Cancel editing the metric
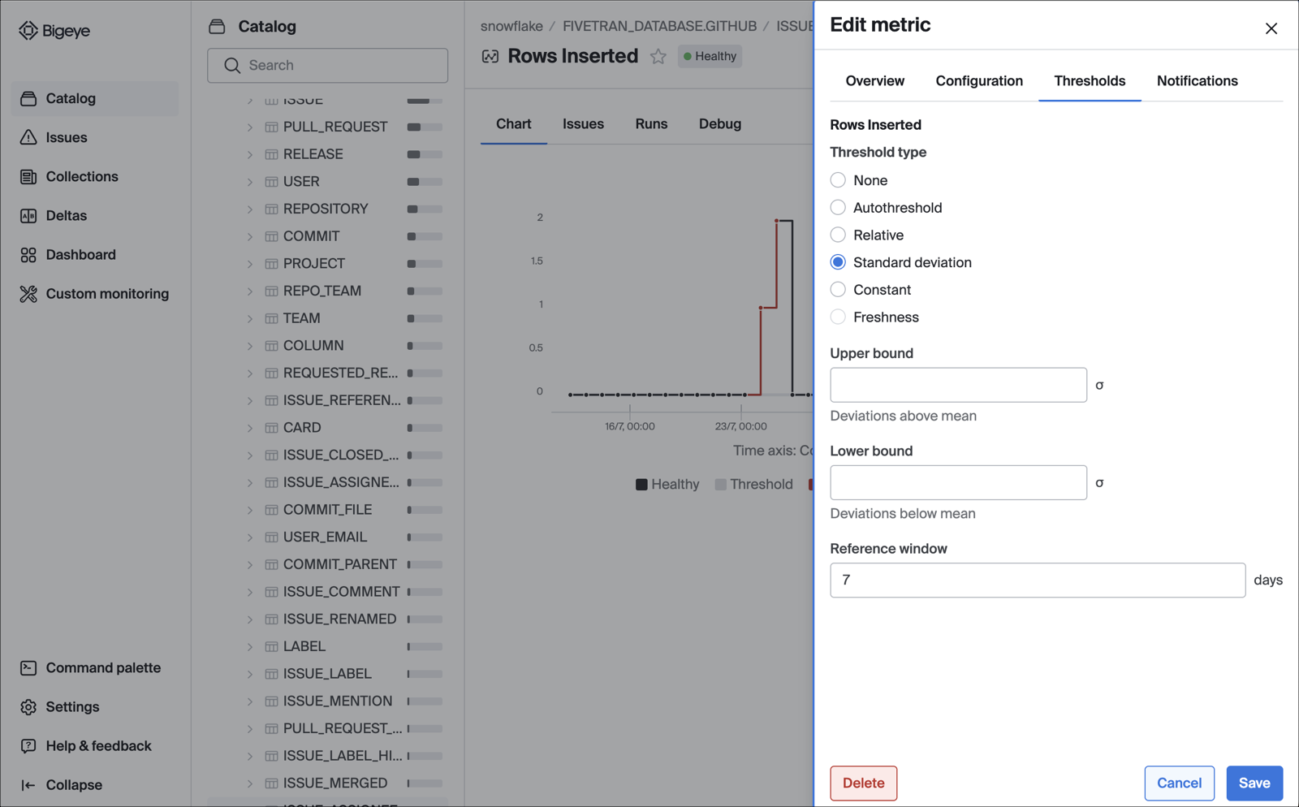 click(x=1179, y=783)
